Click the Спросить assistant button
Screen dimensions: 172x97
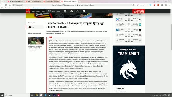pyautogui.click(x=140, y=5)
